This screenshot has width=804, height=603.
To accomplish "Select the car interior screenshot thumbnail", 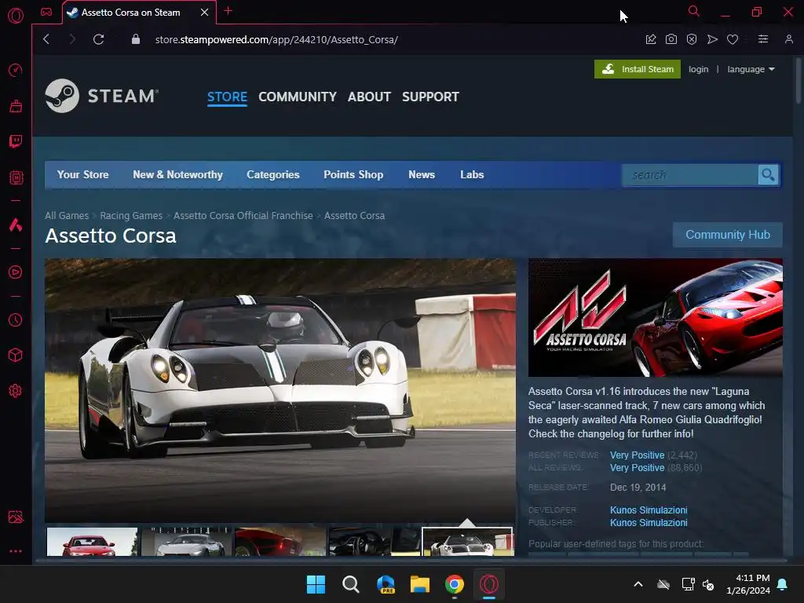I will click(x=374, y=542).
